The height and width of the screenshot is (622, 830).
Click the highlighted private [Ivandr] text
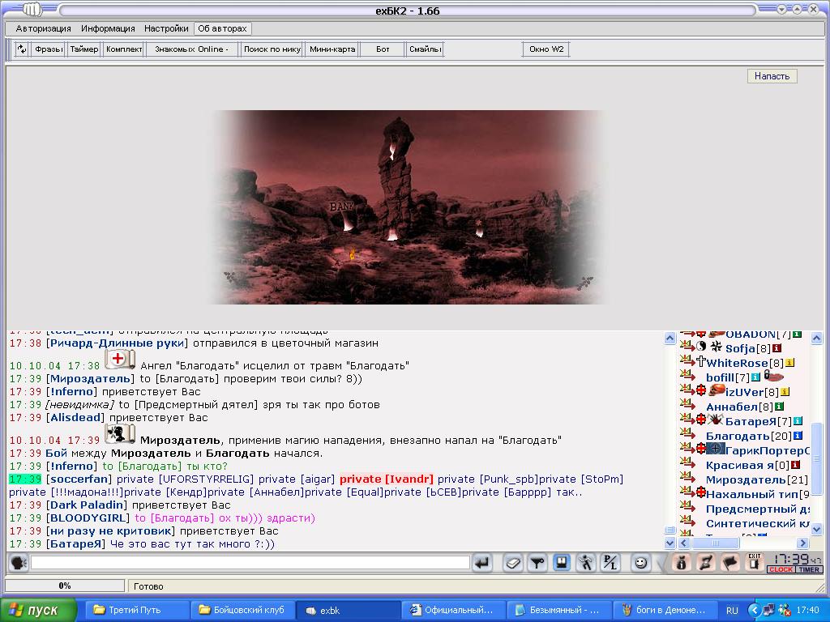[387, 479]
